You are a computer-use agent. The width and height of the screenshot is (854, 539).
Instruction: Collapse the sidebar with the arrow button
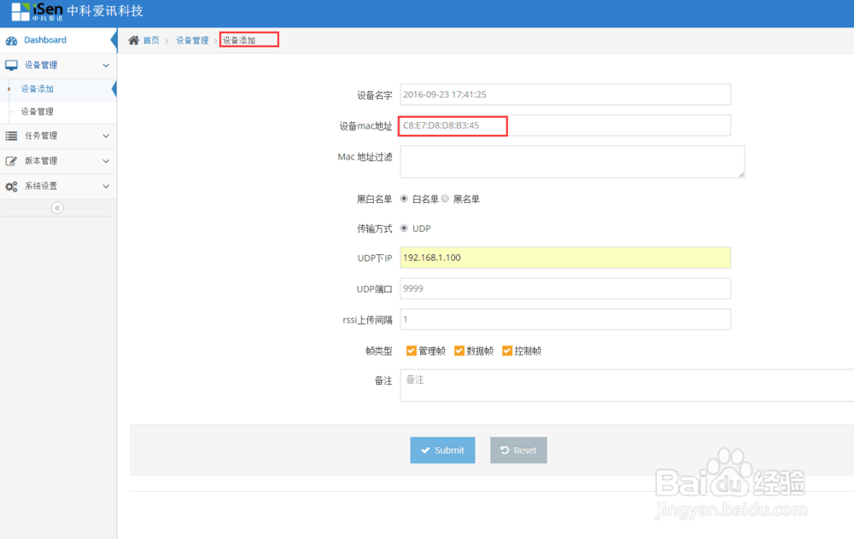tap(57, 207)
